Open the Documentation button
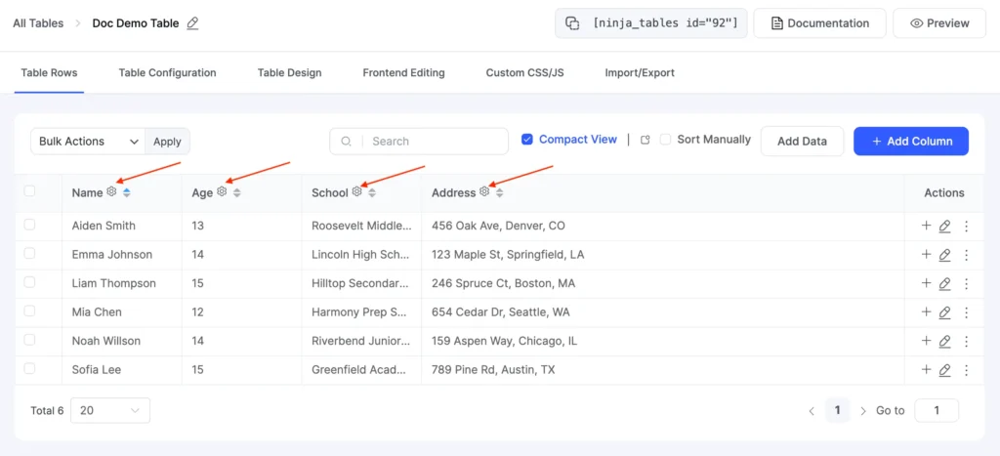Viewport: 1000px width, 456px height. [x=820, y=23]
